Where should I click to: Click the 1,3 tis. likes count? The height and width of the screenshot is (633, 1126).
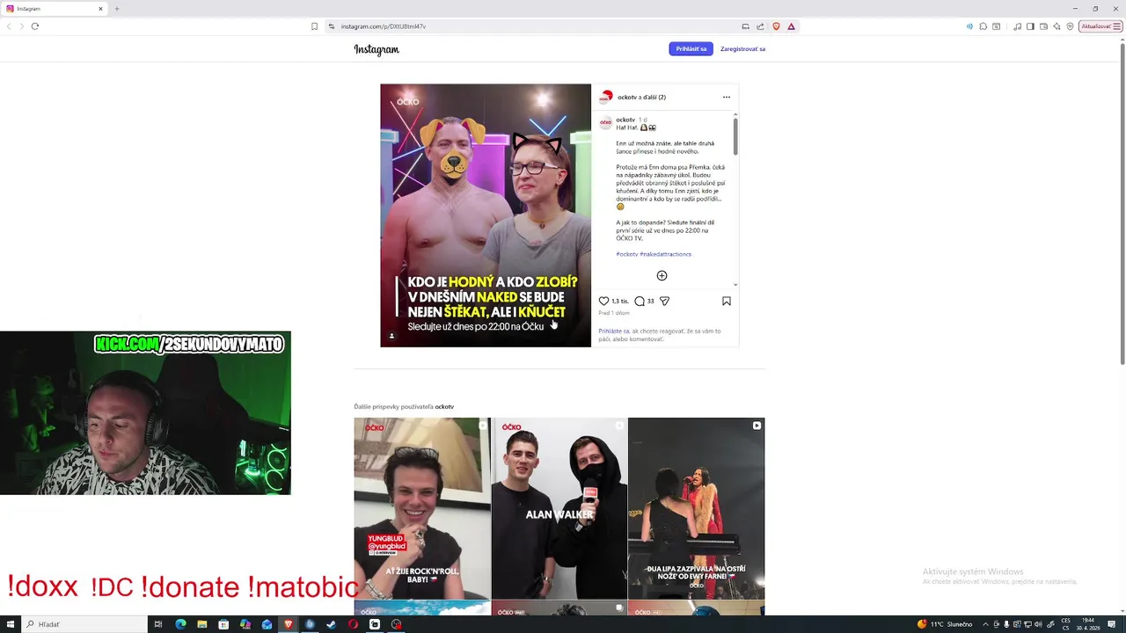coord(620,302)
